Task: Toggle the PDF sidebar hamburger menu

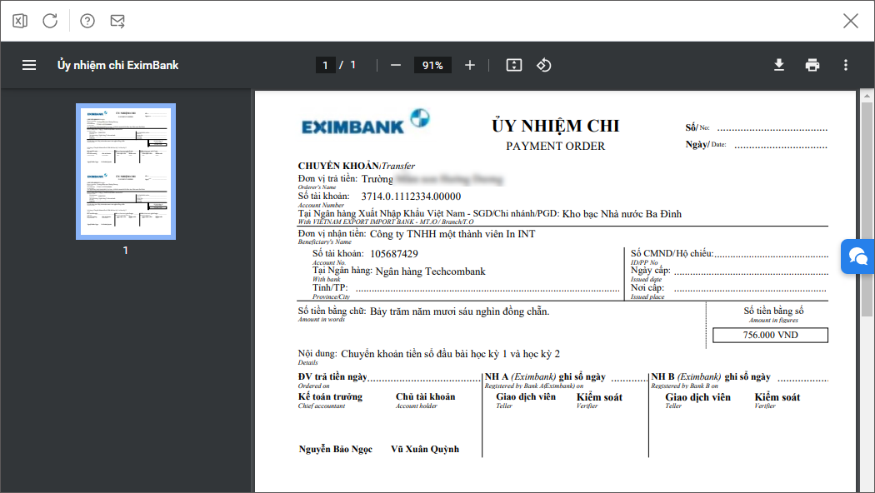Action: (x=29, y=65)
